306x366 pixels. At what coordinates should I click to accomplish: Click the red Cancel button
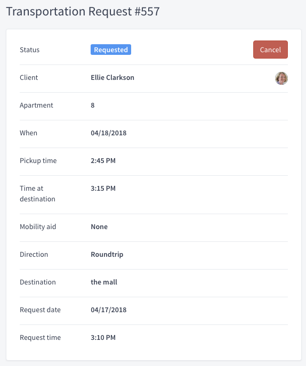[x=270, y=50]
